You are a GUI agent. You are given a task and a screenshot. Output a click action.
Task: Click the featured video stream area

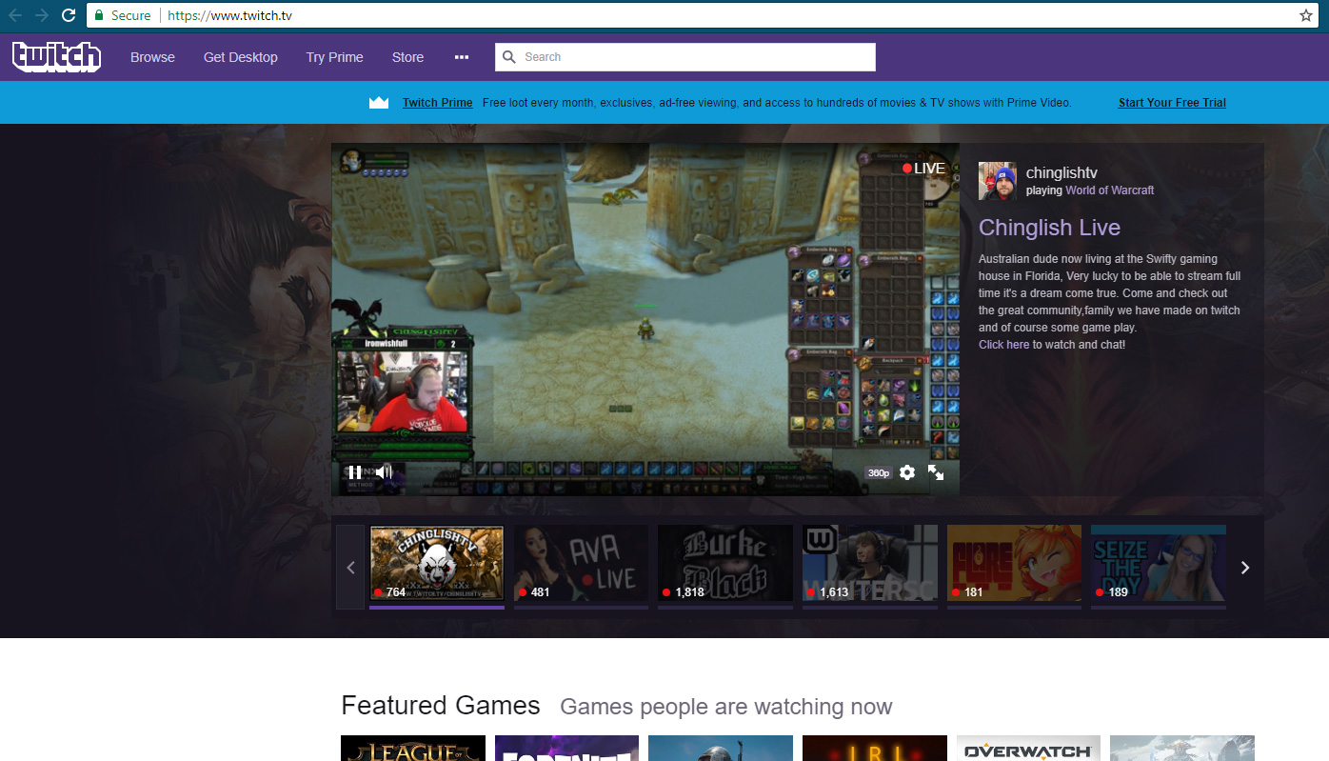click(645, 319)
